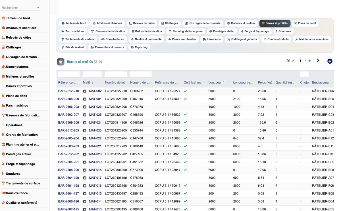
Task: Open the Maintenance machines tab
Action: pyautogui.click(x=312, y=39)
